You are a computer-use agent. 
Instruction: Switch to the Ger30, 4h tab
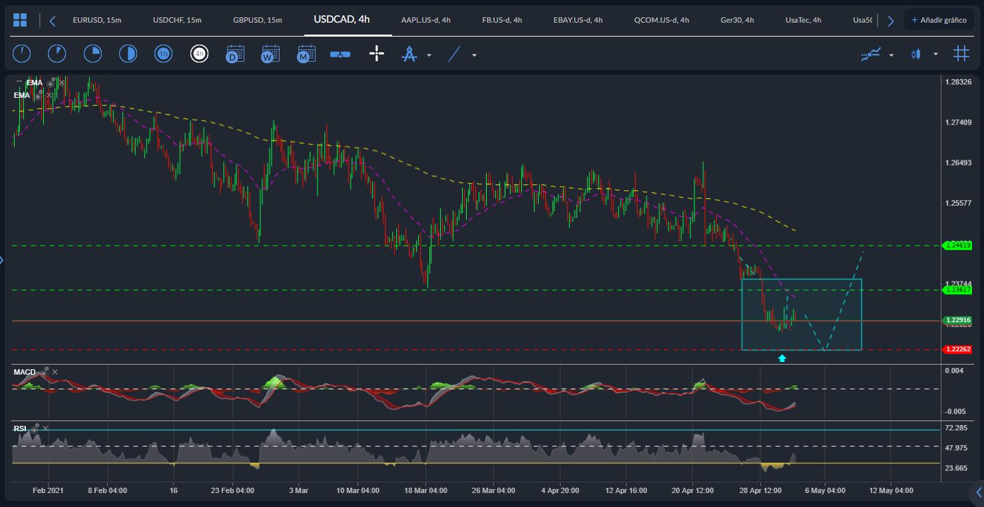(x=737, y=20)
